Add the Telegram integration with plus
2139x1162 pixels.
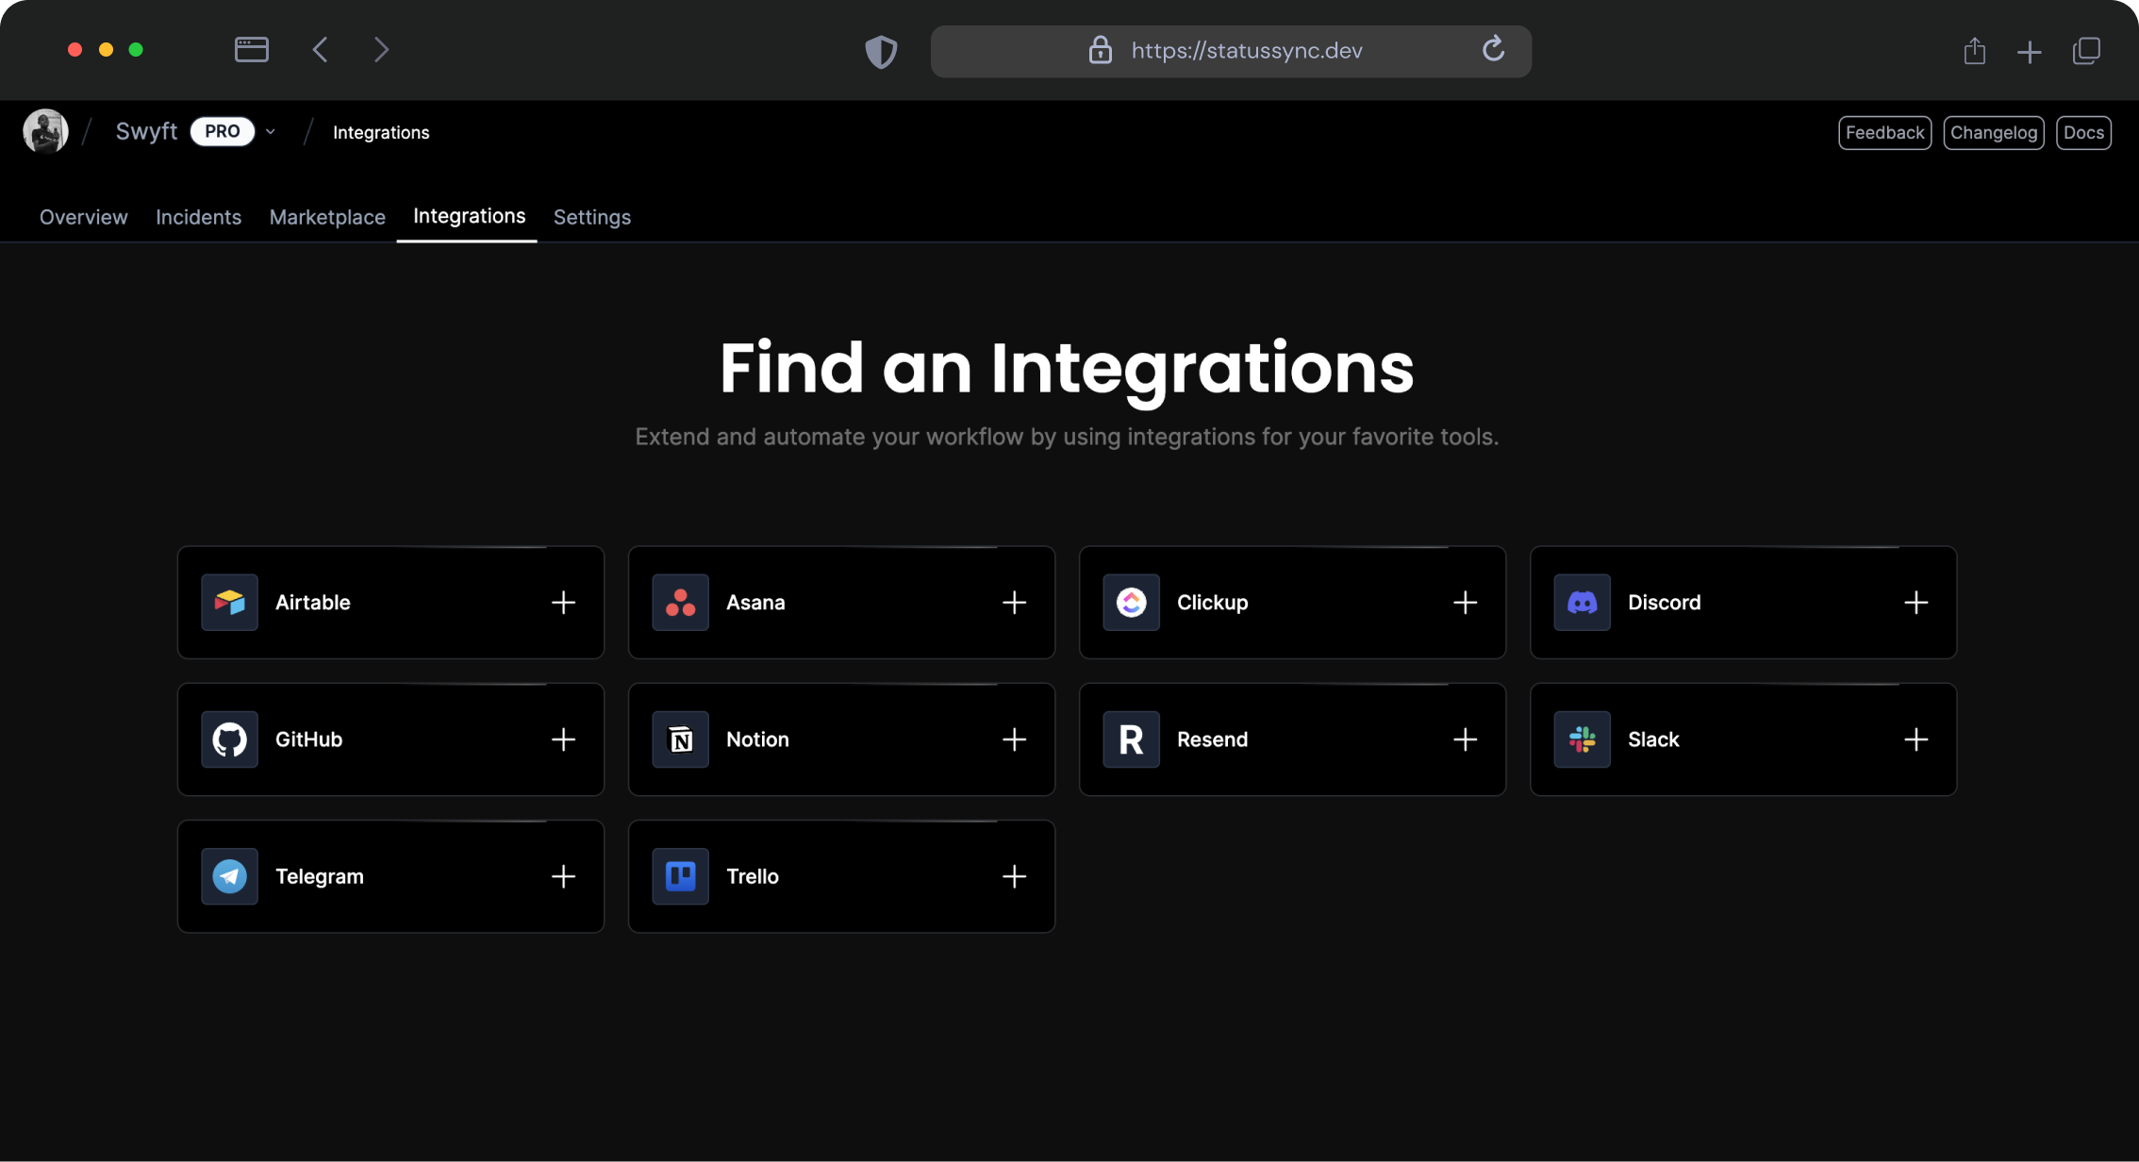click(x=563, y=876)
